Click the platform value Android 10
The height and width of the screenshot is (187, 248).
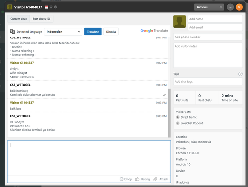(183, 164)
